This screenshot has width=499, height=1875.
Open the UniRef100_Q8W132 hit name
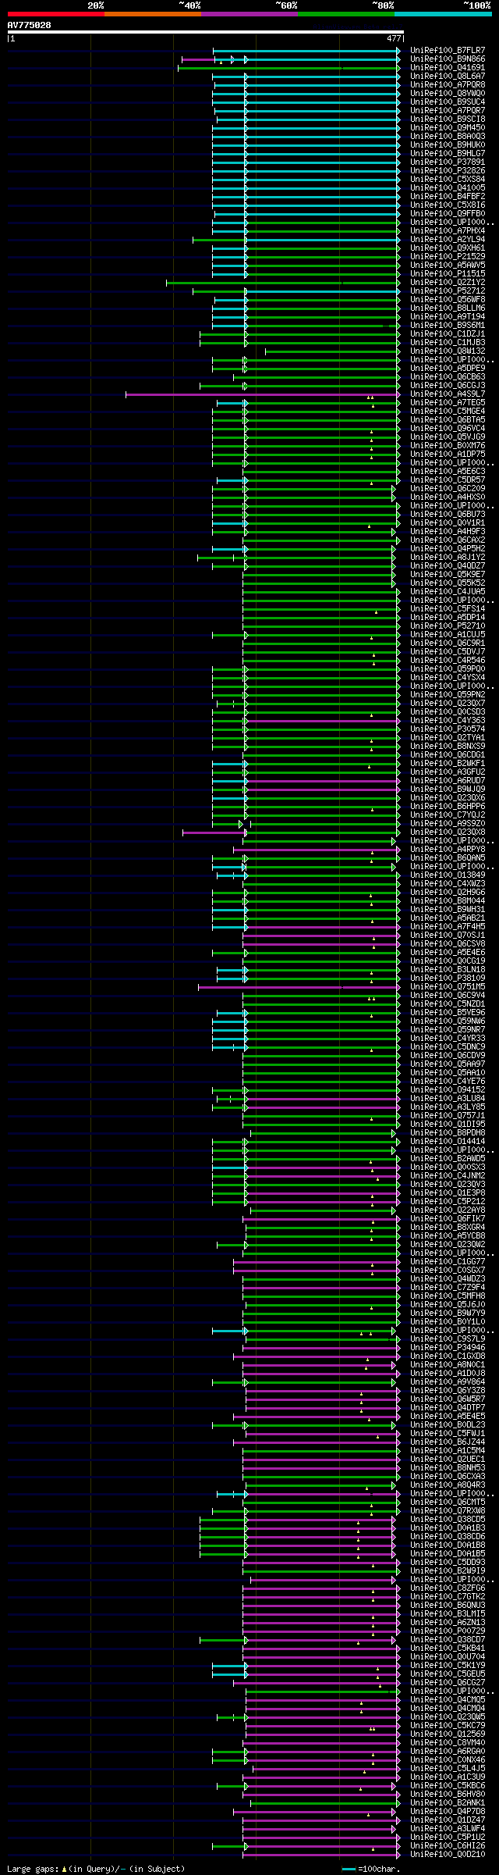tap(448, 351)
